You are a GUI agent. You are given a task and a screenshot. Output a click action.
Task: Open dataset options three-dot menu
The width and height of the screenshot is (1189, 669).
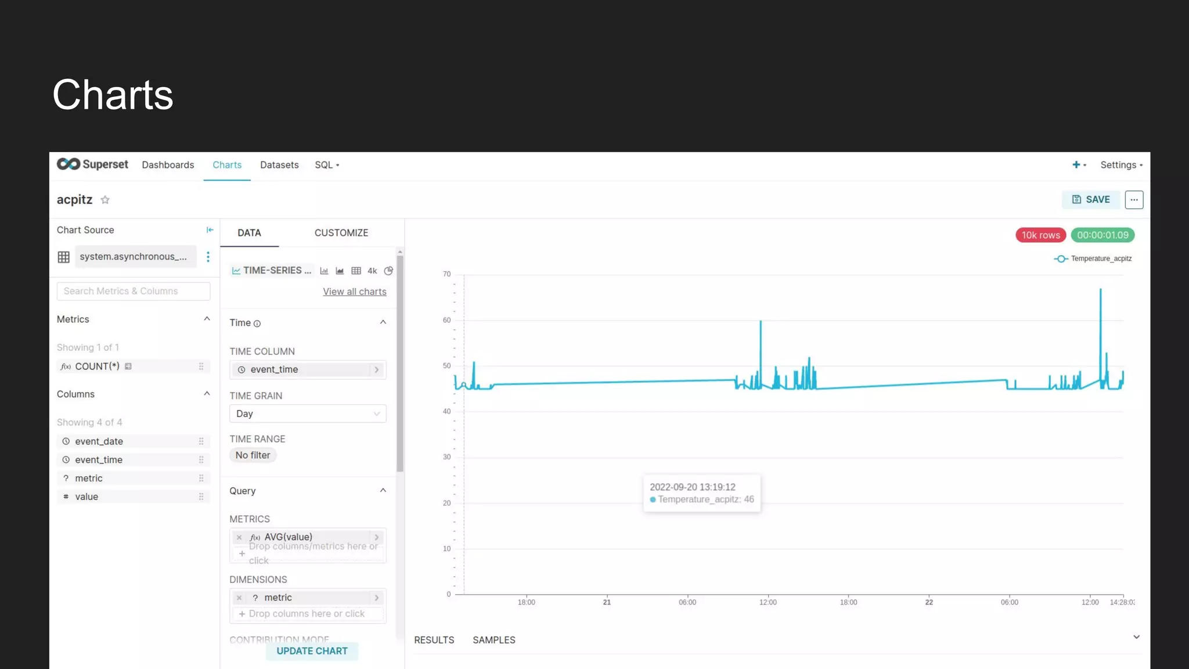point(208,257)
